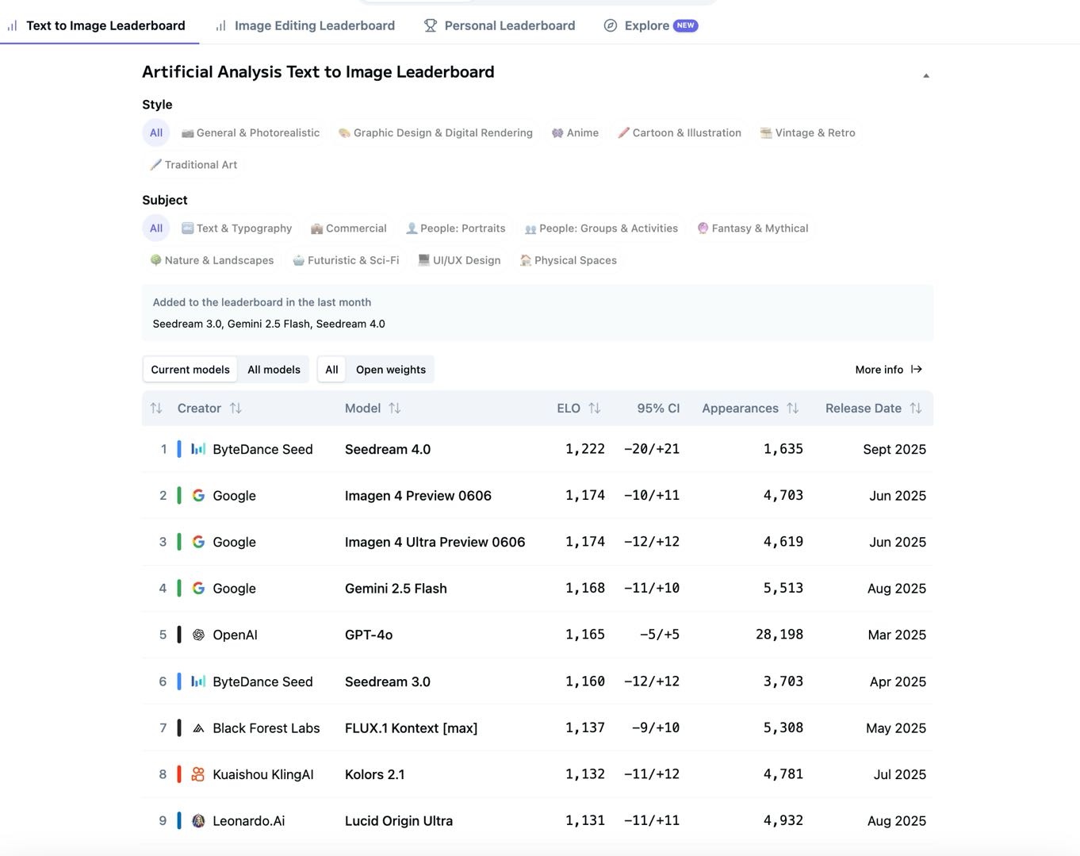Screen dimensions: 1080x856
Task: Filter subject by Text & Typography
Action: coord(236,228)
